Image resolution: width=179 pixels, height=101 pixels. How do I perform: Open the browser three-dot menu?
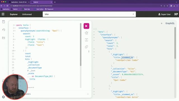pyautogui.click(x=177, y=6)
